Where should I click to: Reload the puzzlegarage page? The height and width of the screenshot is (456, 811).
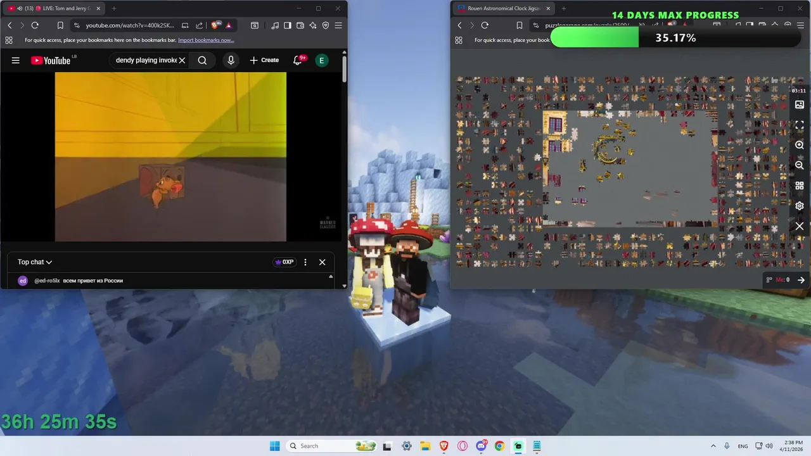[x=485, y=25]
